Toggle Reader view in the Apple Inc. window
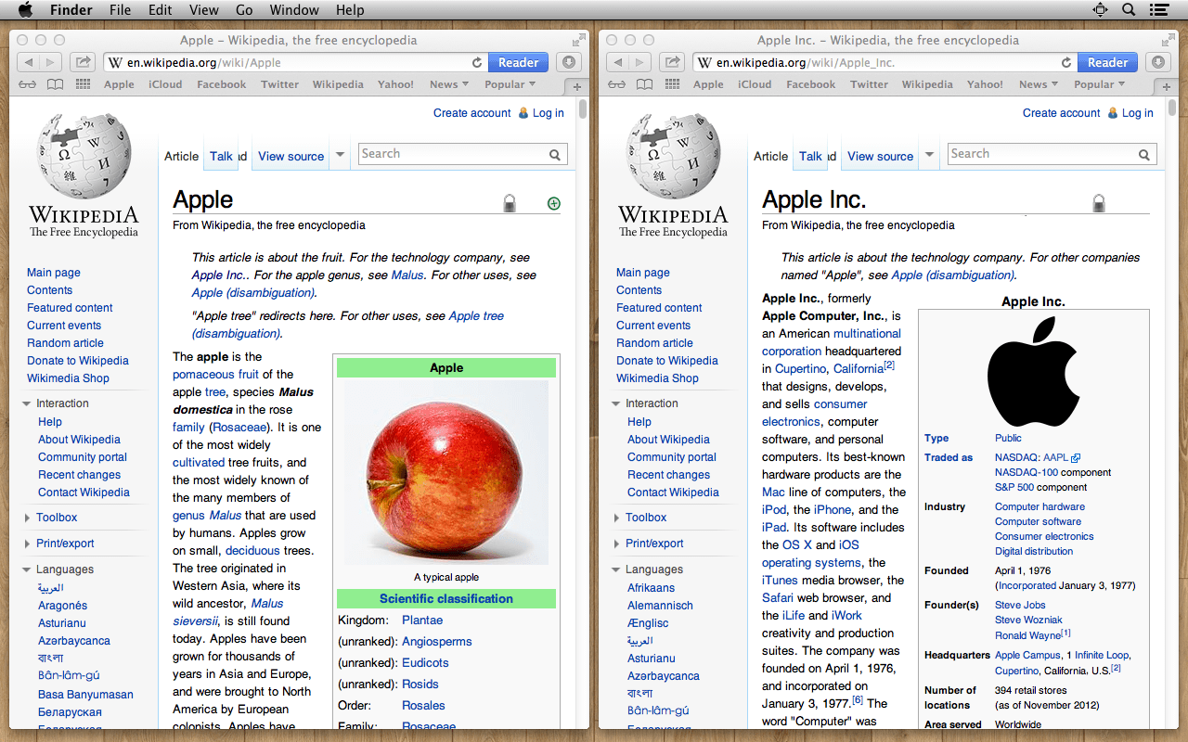Screen dimensions: 1188x742 1107,62
